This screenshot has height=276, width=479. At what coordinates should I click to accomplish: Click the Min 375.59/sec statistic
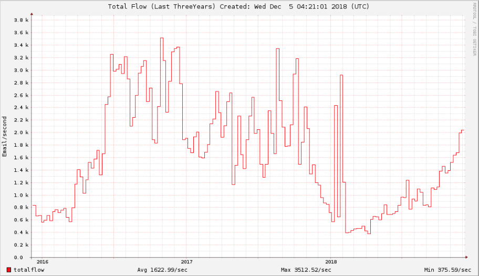pyautogui.click(x=447, y=270)
